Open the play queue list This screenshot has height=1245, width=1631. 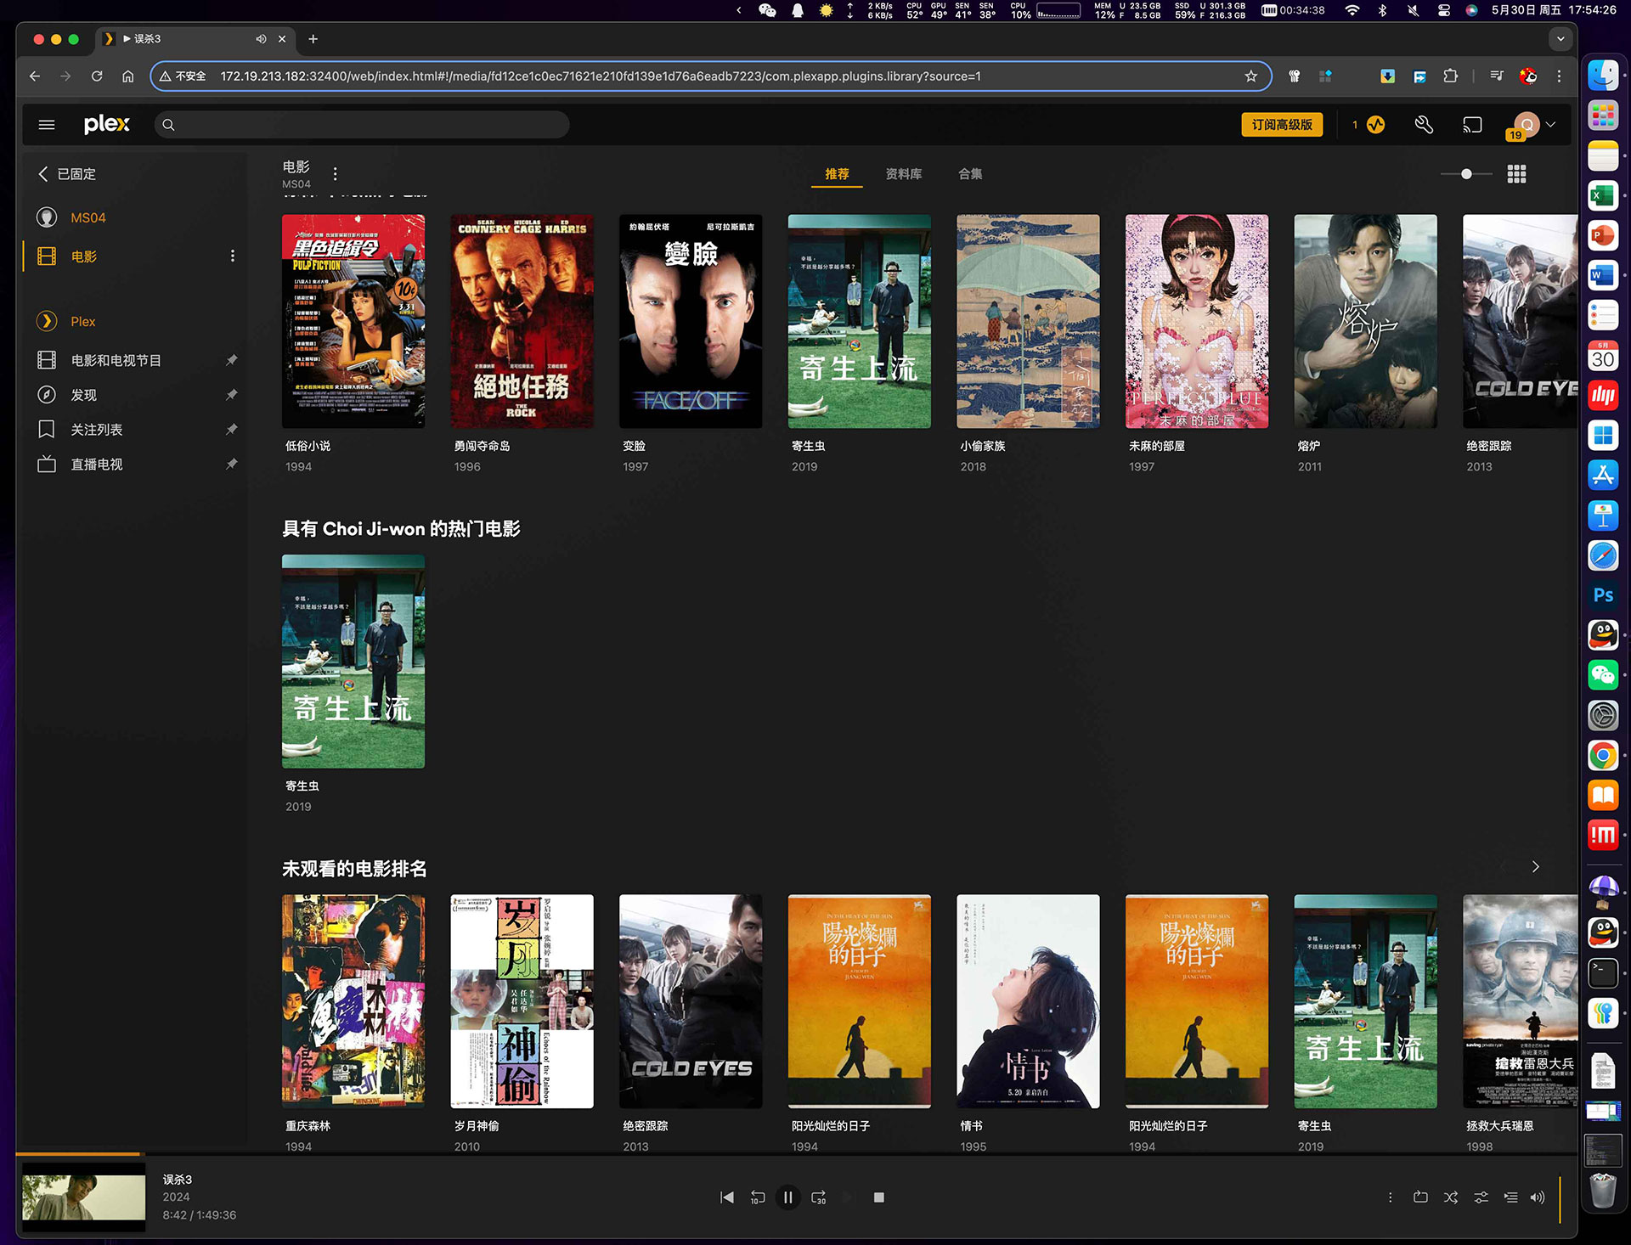(x=1510, y=1197)
